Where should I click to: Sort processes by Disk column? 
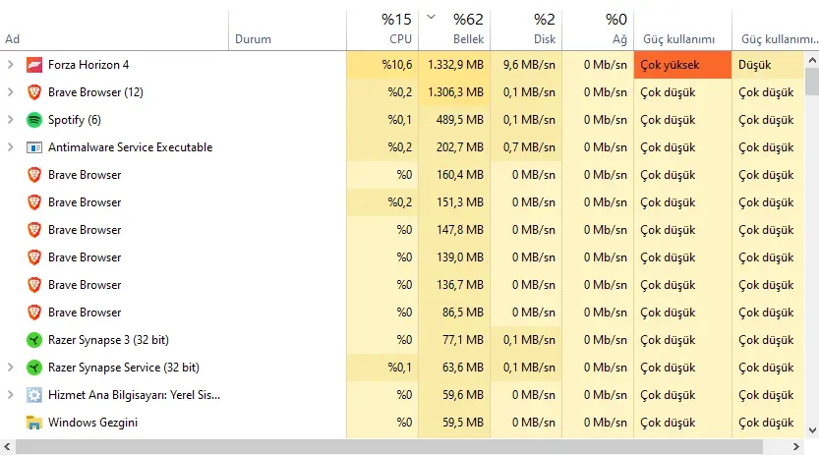pos(526,30)
